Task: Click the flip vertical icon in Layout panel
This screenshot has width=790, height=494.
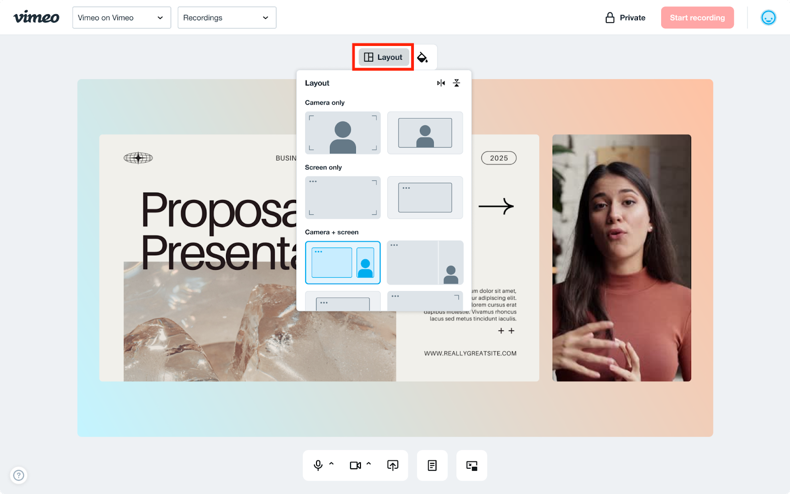Action: [457, 83]
